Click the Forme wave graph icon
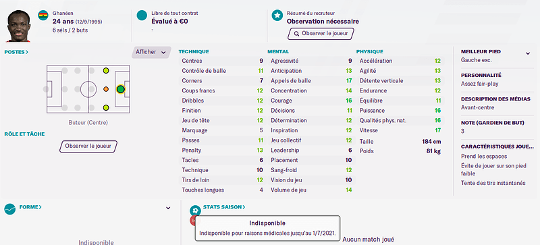The image size is (540, 245). point(10,209)
